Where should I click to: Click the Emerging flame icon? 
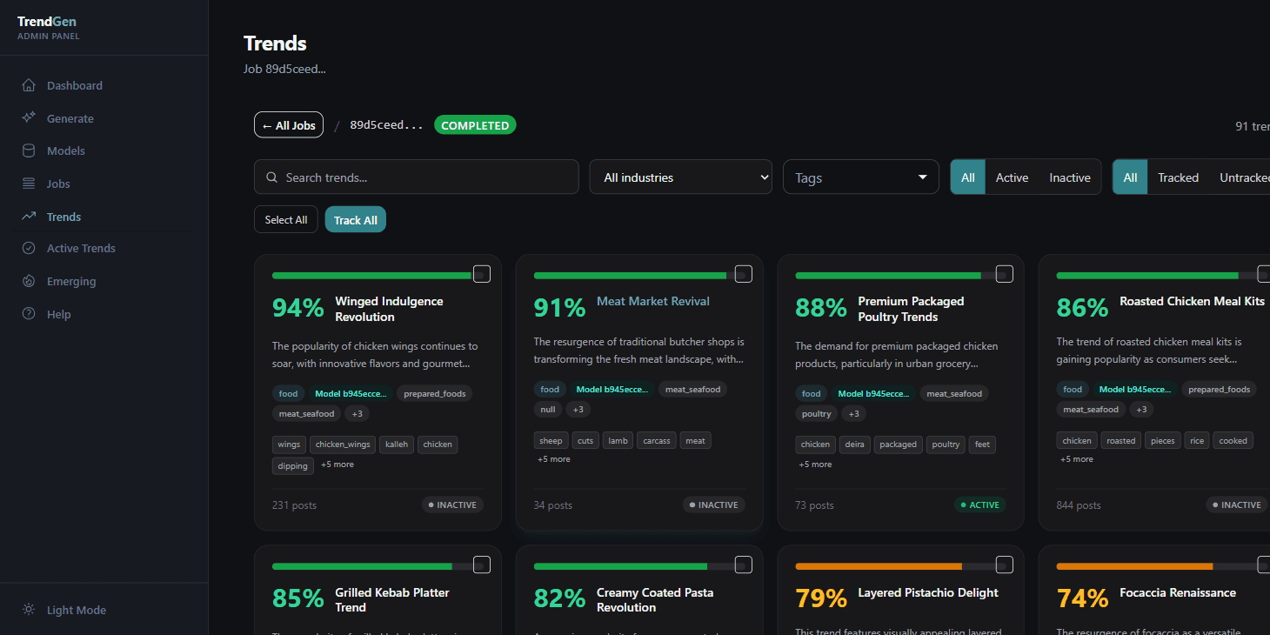coord(29,281)
